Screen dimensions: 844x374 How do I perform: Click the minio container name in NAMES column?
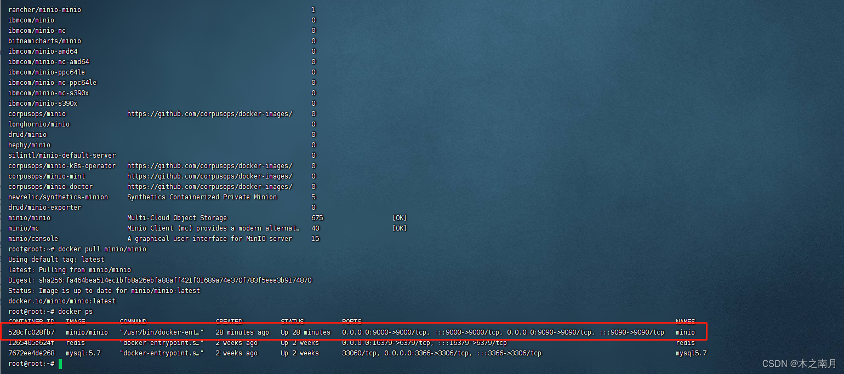[685, 332]
